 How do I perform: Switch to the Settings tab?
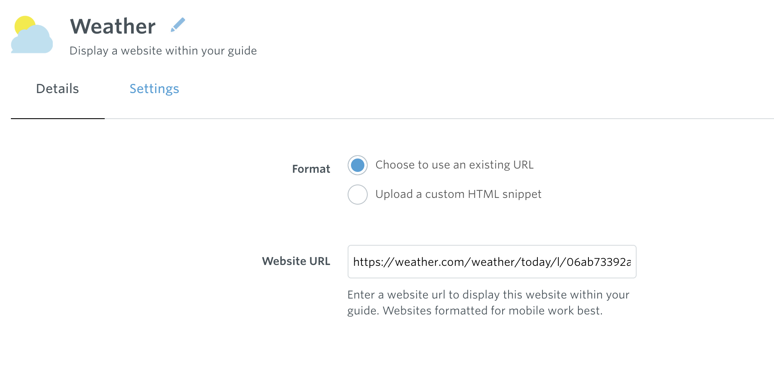(x=154, y=89)
